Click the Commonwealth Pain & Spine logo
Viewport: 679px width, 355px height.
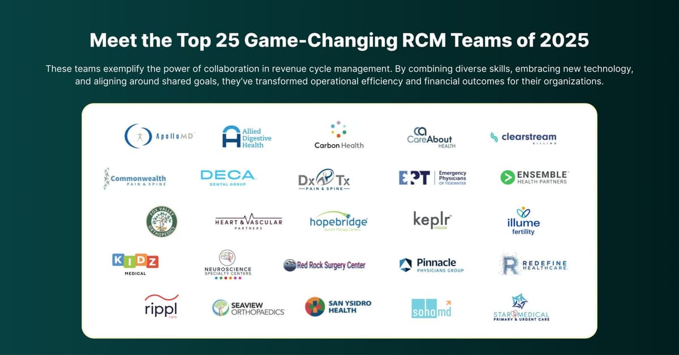[135, 178]
